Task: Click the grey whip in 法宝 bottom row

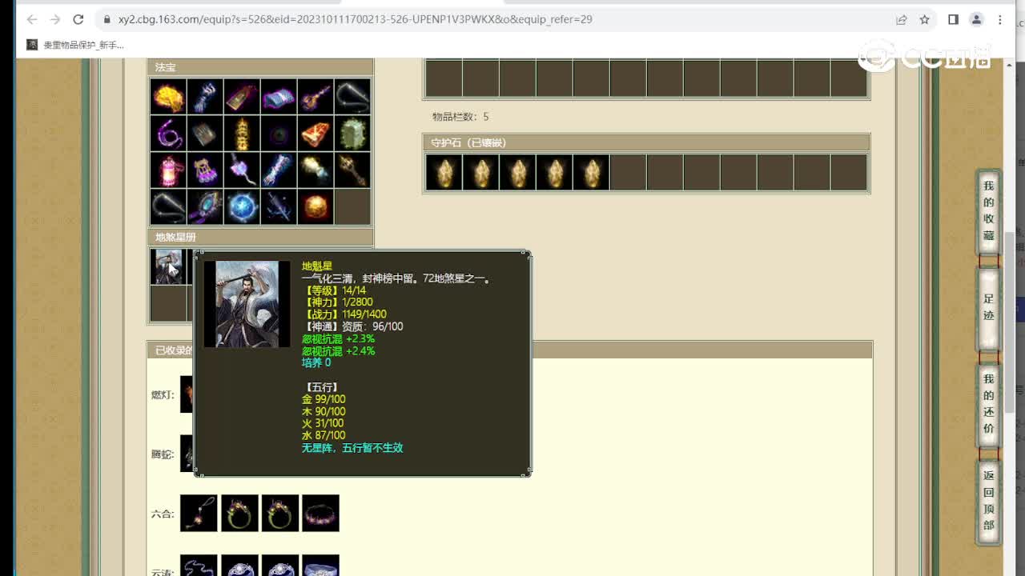Action: pyautogui.click(x=168, y=206)
